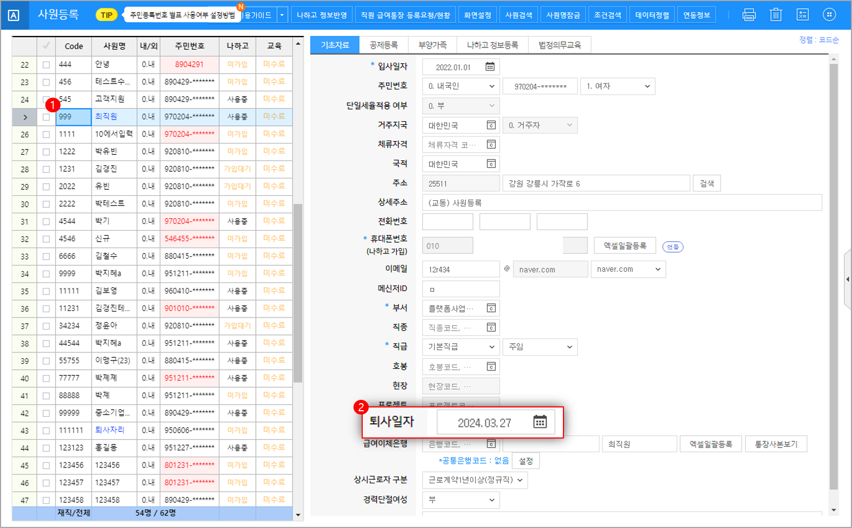The height and width of the screenshot is (528, 852).
Task: Open the calendar picker for 퇴사일자
Action: pos(539,422)
